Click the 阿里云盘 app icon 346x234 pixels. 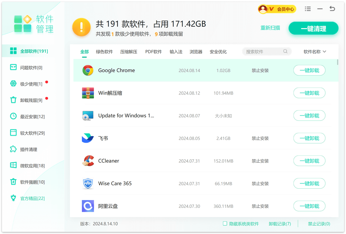coord(88,206)
